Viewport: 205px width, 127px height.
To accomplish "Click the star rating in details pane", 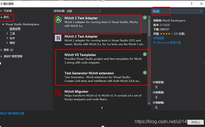I will click(166, 34).
